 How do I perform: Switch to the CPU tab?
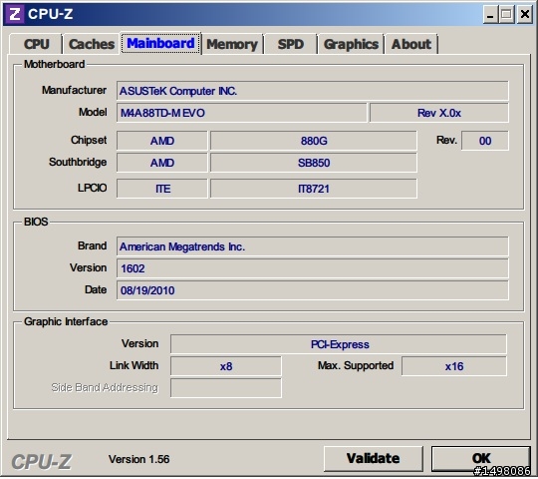(x=36, y=44)
